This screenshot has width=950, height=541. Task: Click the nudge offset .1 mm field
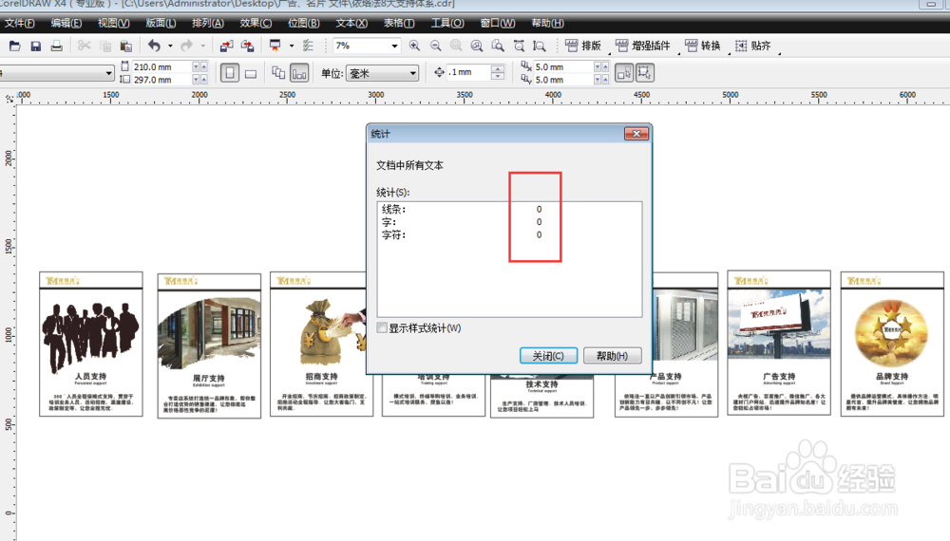[469, 73]
